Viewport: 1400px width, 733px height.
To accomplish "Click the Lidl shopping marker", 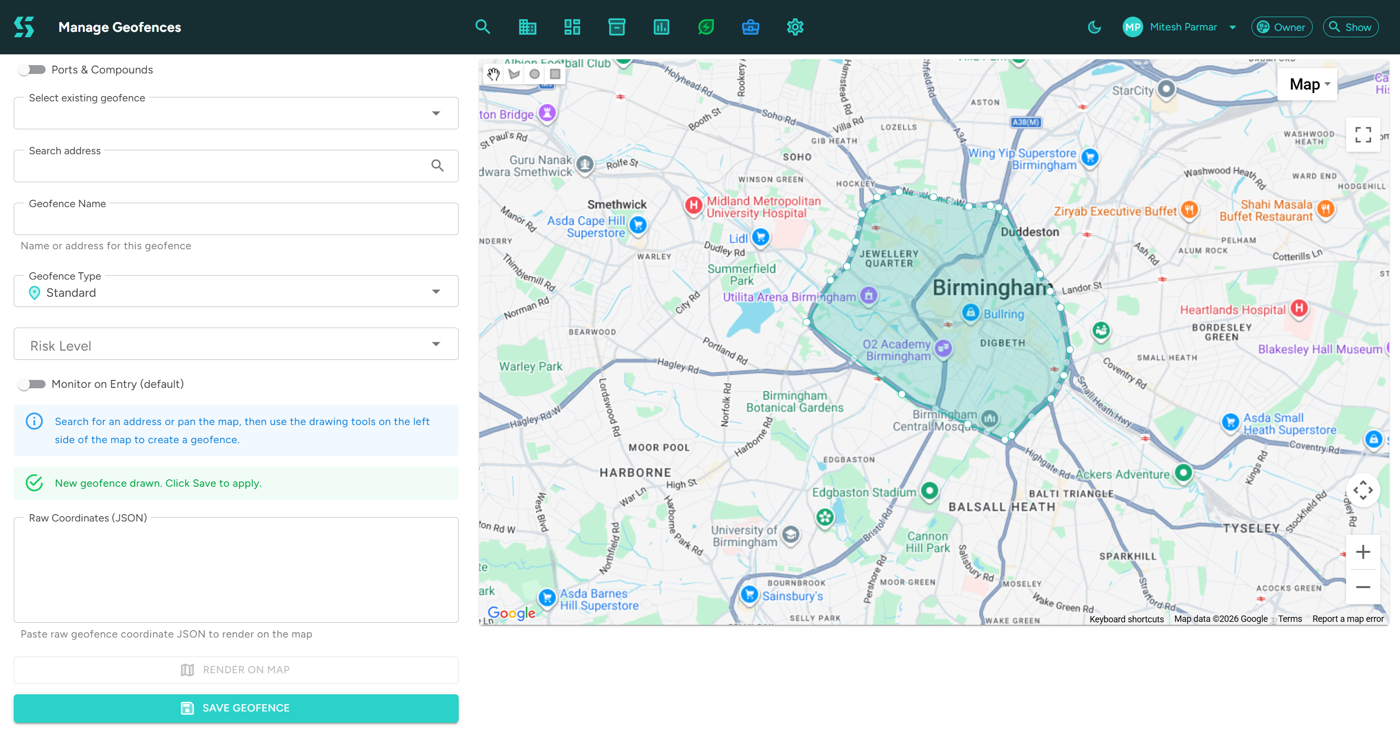I will click(761, 237).
